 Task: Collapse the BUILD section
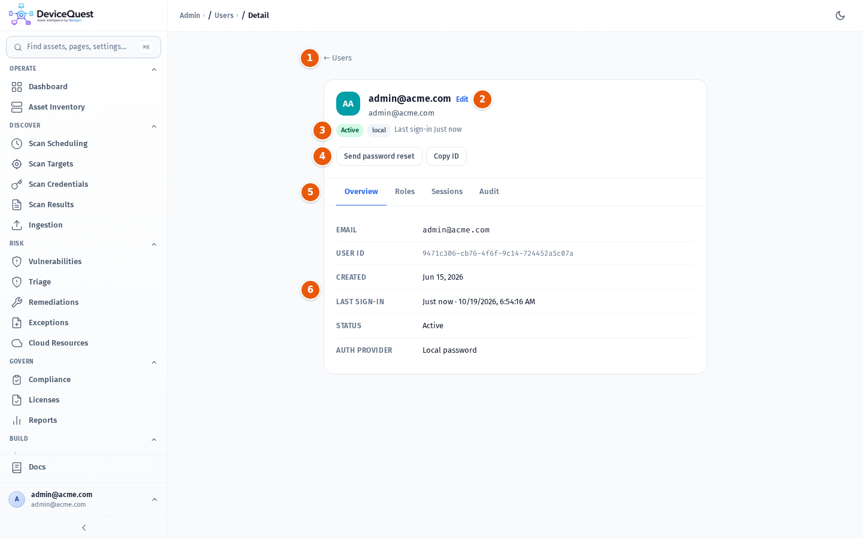(x=154, y=440)
